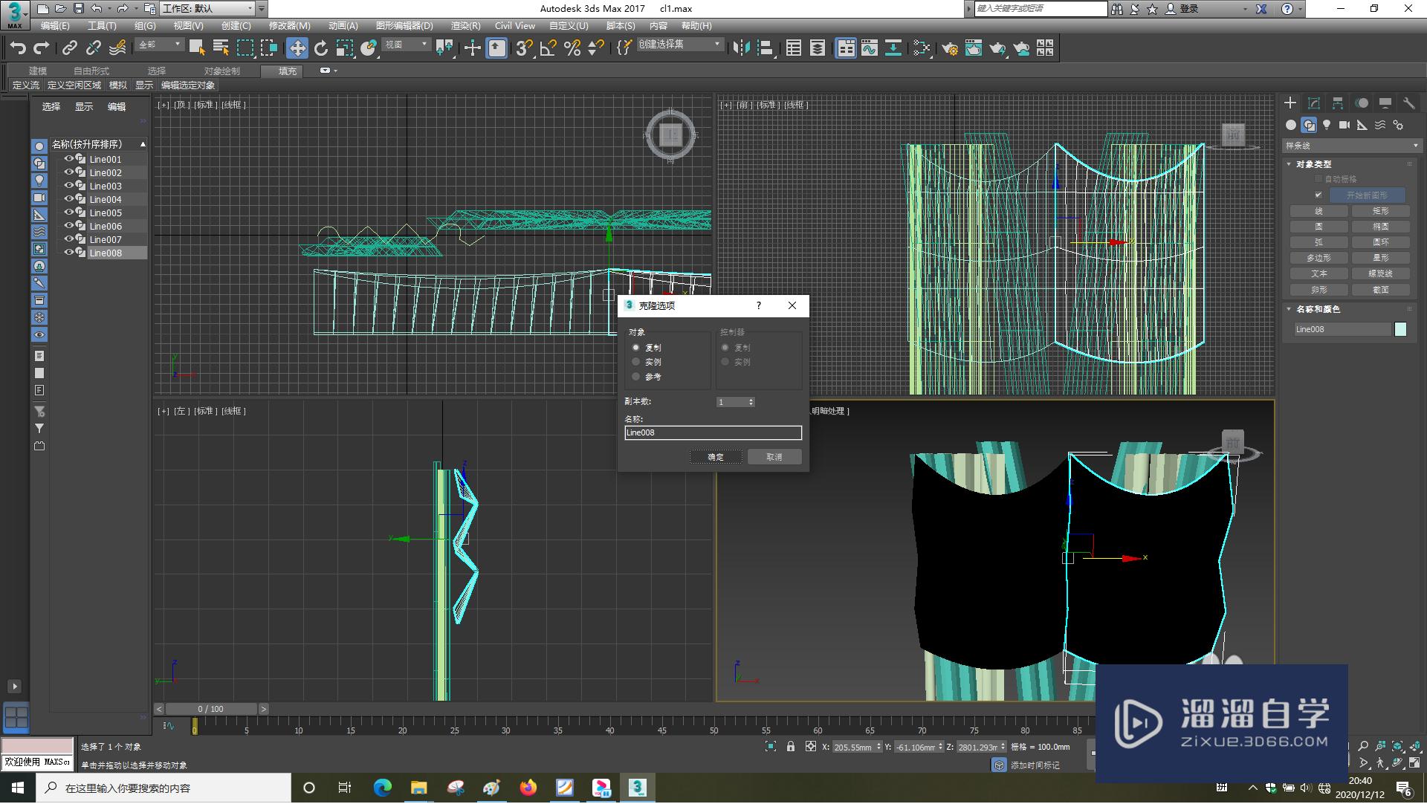Open Select by Name list tool
Screen dimensions: 1427x804
click(x=221, y=48)
